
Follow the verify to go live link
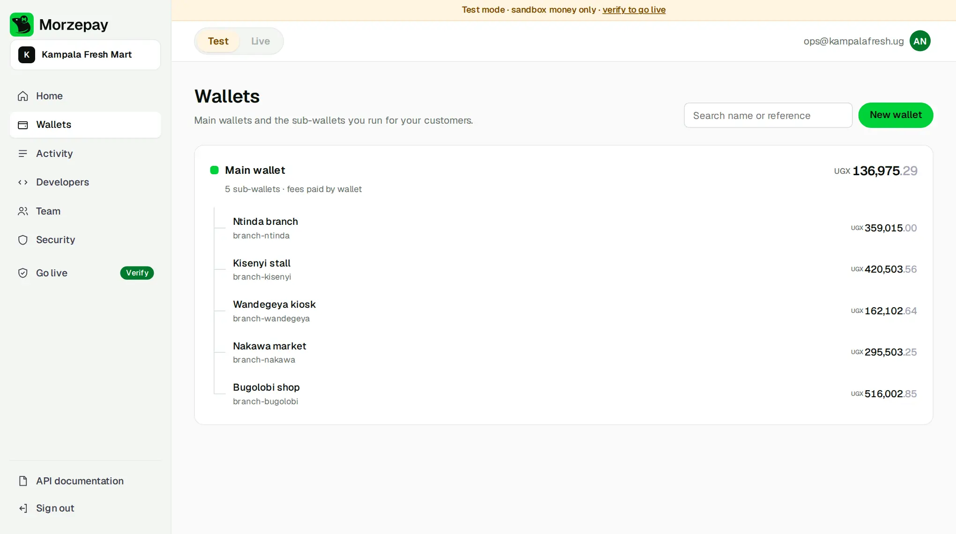point(634,10)
